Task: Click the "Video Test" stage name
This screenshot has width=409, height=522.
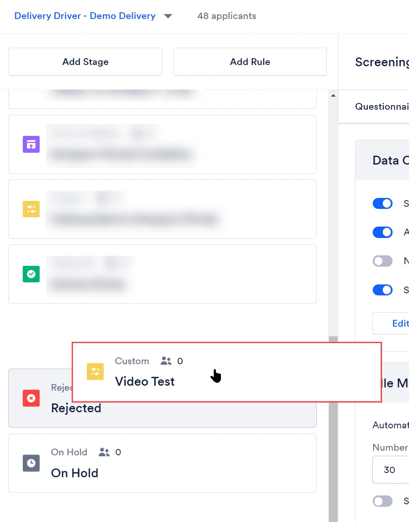Action: click(145, 381)
